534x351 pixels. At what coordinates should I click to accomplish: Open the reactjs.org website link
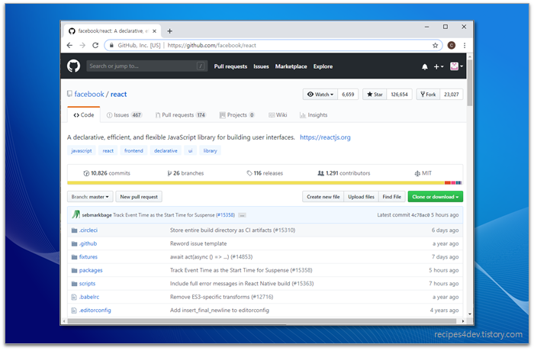tap(325, 137)
